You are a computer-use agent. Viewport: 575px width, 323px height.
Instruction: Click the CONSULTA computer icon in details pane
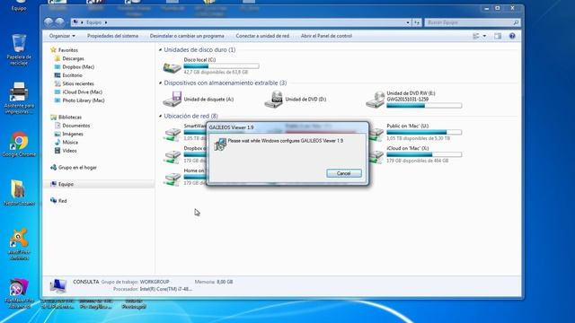(57, 285)
